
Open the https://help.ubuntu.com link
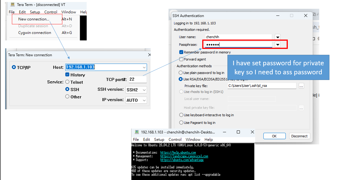click(178, 153)
